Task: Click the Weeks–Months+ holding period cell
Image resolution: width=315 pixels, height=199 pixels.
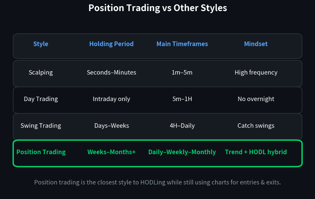Action: pyautogui.click(x=112, y=152)
